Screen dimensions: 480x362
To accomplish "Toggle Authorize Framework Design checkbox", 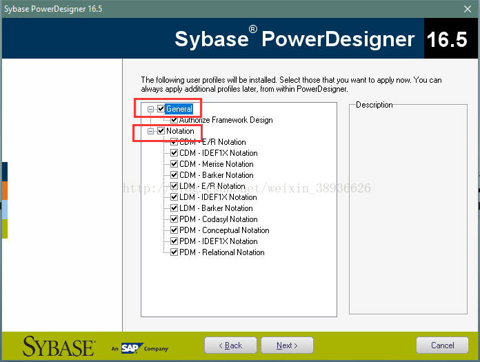I will click(174, 120).
